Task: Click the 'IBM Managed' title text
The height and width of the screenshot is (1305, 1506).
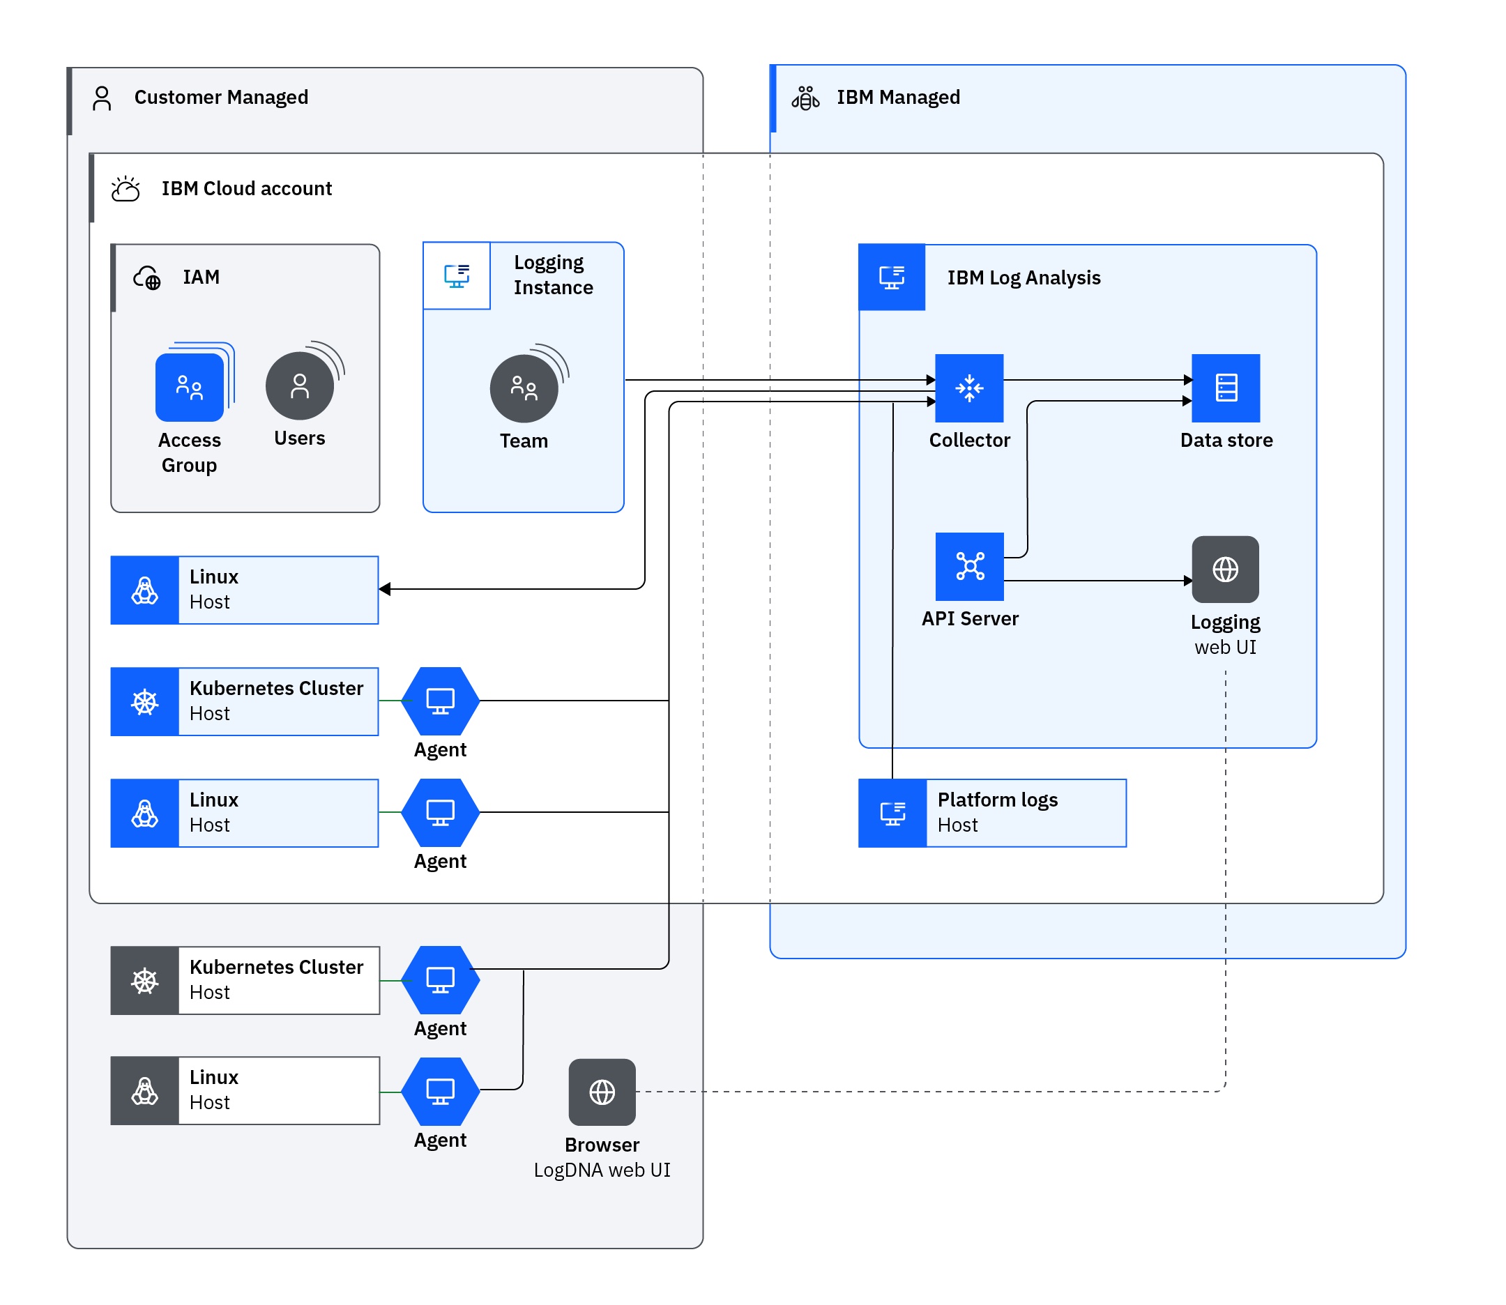Action: point(898,98)
